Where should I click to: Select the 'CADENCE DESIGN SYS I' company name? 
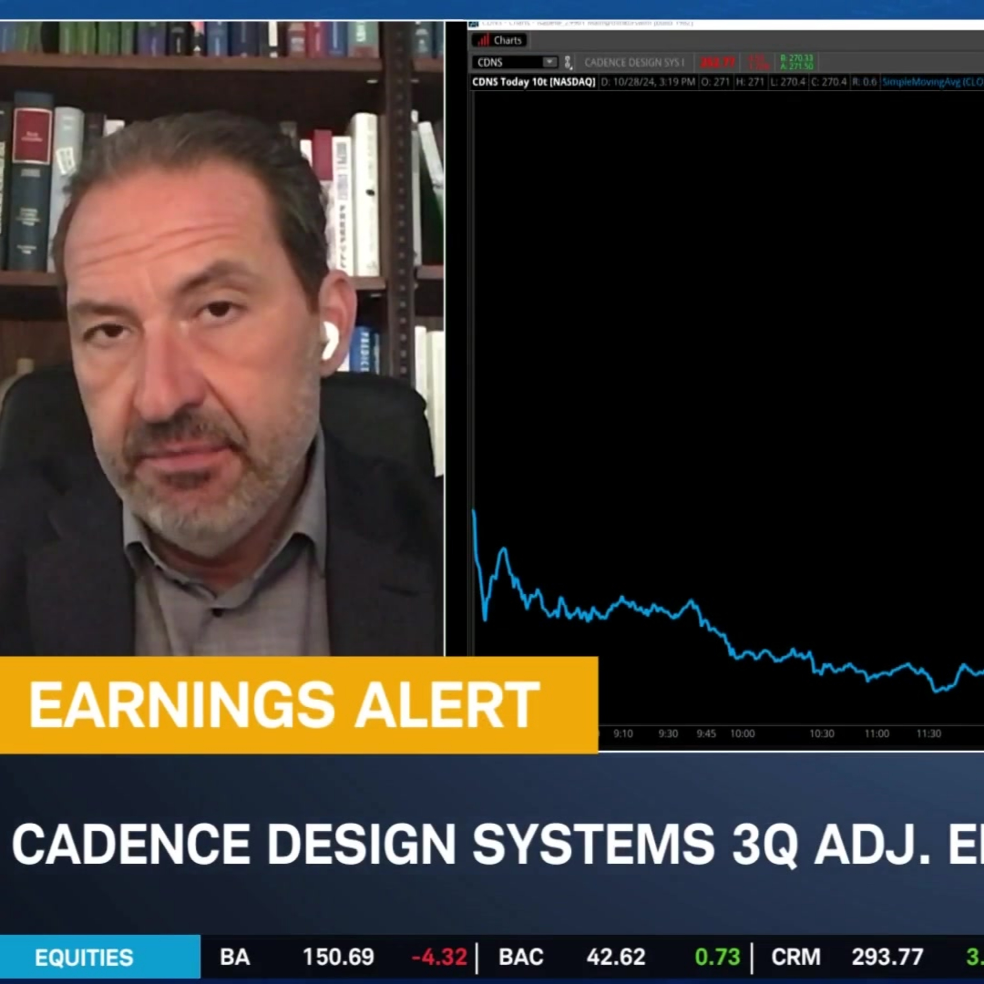coord(634,63)
